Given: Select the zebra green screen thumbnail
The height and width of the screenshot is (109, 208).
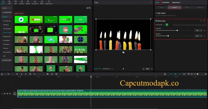Looking at the screenshot, I should 80,29.
